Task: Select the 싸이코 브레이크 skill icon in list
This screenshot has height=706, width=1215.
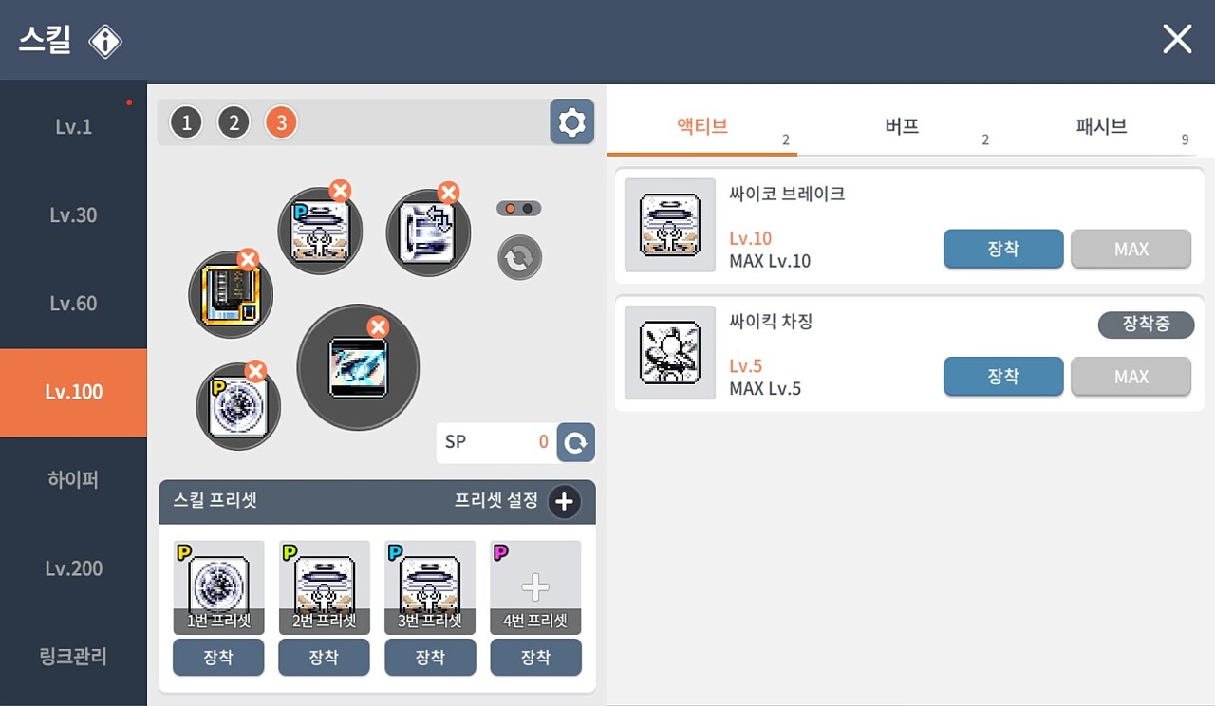Action: click(670, 226)
